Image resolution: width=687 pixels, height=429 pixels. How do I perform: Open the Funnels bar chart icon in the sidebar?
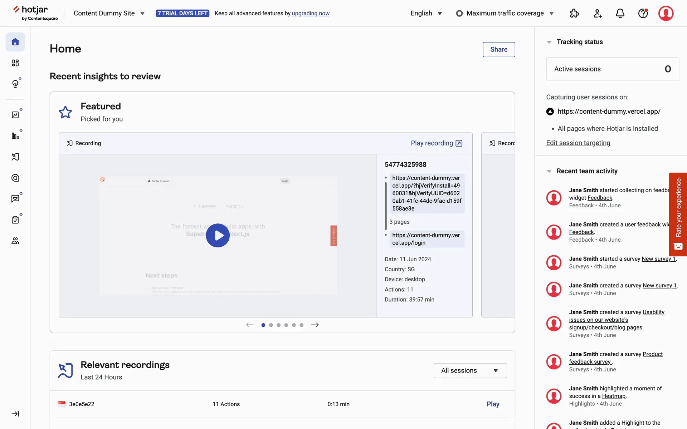(15, 136)
